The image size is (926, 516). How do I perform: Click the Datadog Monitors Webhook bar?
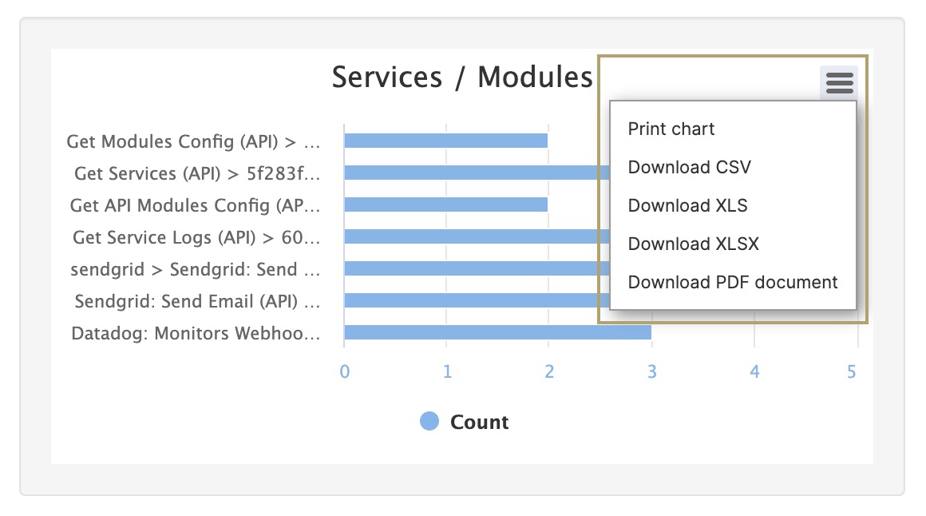[498, 332]
